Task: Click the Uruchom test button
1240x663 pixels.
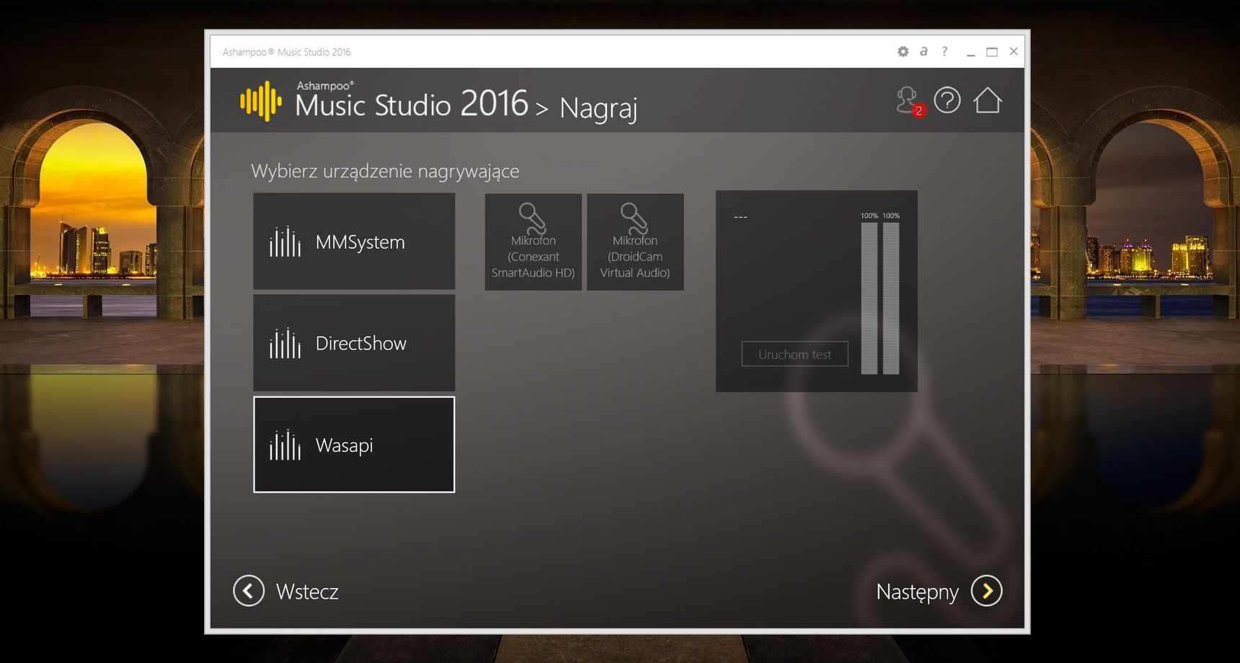Action: click(x=794, y=354)
